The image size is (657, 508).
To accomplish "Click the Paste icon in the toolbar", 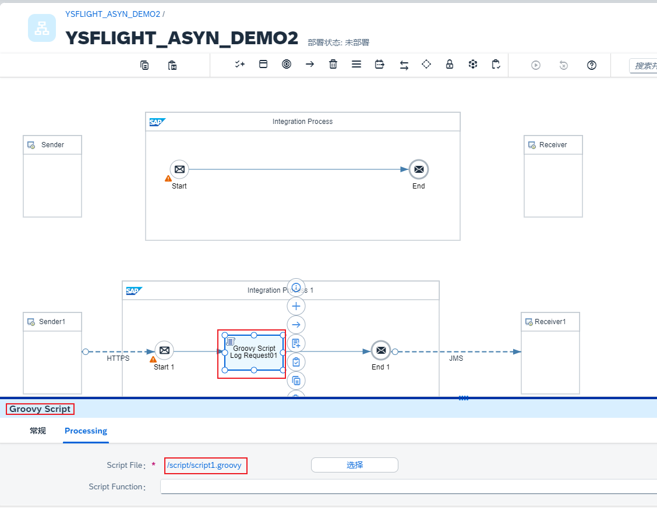I will pos(172,65).
